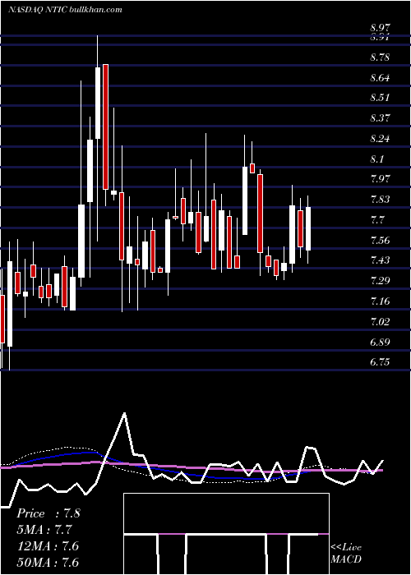Click the 7.56 price axis label
Viewport: 411px width, 575px height.
(x=380, y=241)
